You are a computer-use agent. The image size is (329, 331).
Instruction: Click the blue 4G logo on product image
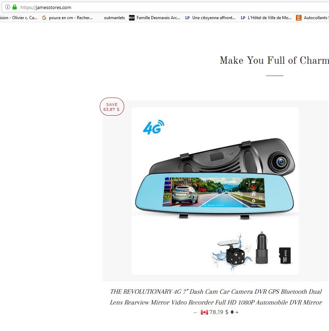click(x=153, y=127)
